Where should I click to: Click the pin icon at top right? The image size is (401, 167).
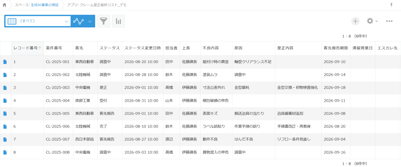point(391,5)
